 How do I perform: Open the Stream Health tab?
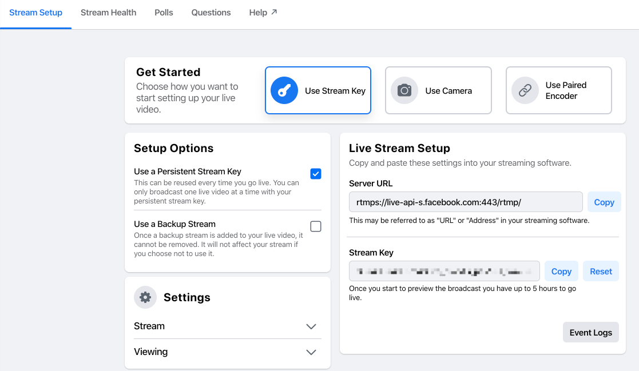(108, 13)
